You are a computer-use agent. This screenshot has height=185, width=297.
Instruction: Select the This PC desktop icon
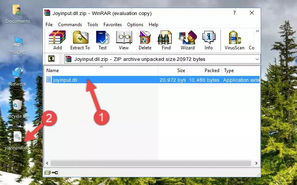[x=17, y=45]
